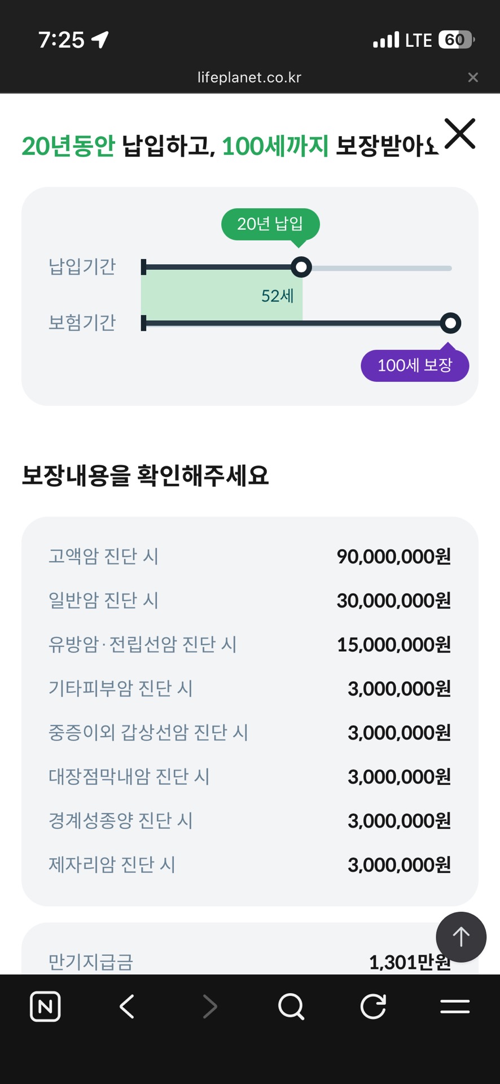Screen dimensions: 500x1084
Task: Tap the 제자리암 진단 시 row
Action: (249, 864)
